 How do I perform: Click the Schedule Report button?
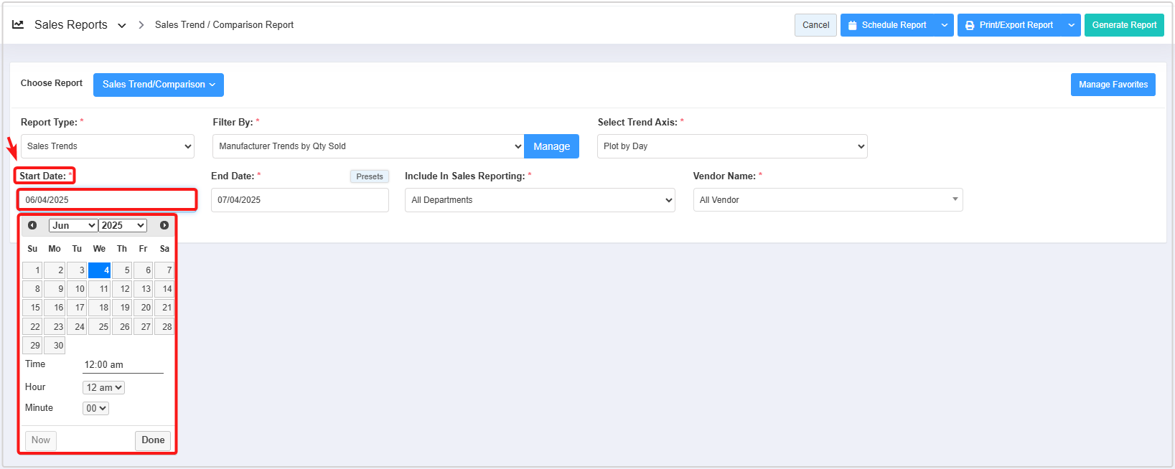coord(887,25)
